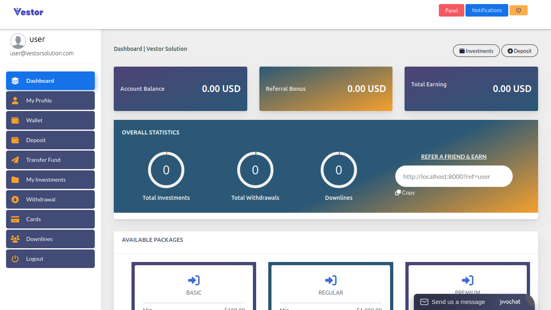
Task: Open the Withdrawal section
Action: tap(50, 199)
